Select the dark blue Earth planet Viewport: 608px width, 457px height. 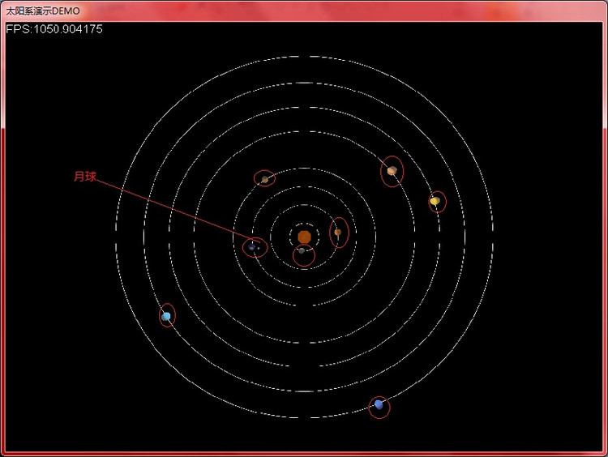tap(252, 246)
